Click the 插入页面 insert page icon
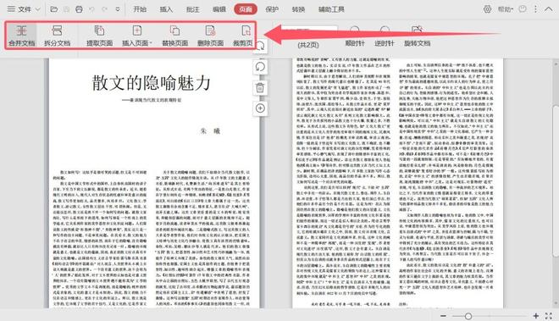Image resolution: width=559 pixels, height=321 pixels. click(137, 31)
